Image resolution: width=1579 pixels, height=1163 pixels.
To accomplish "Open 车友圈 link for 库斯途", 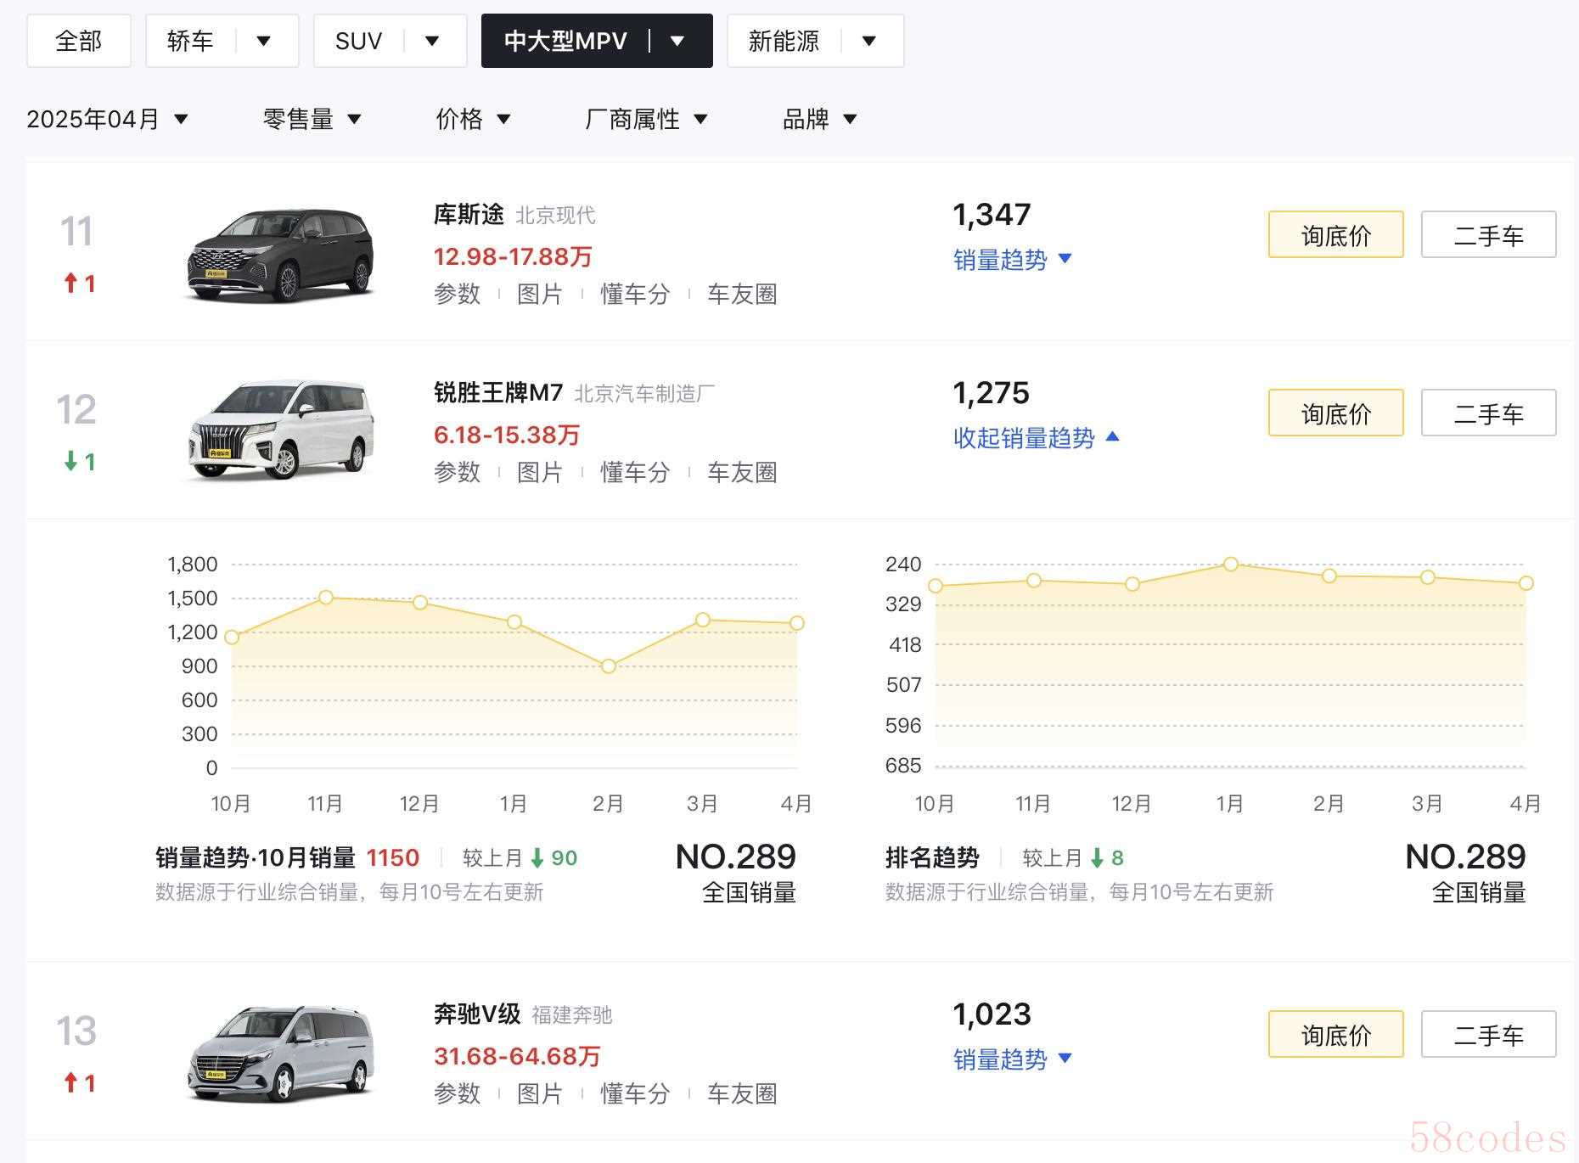I will tap(743, 295).
